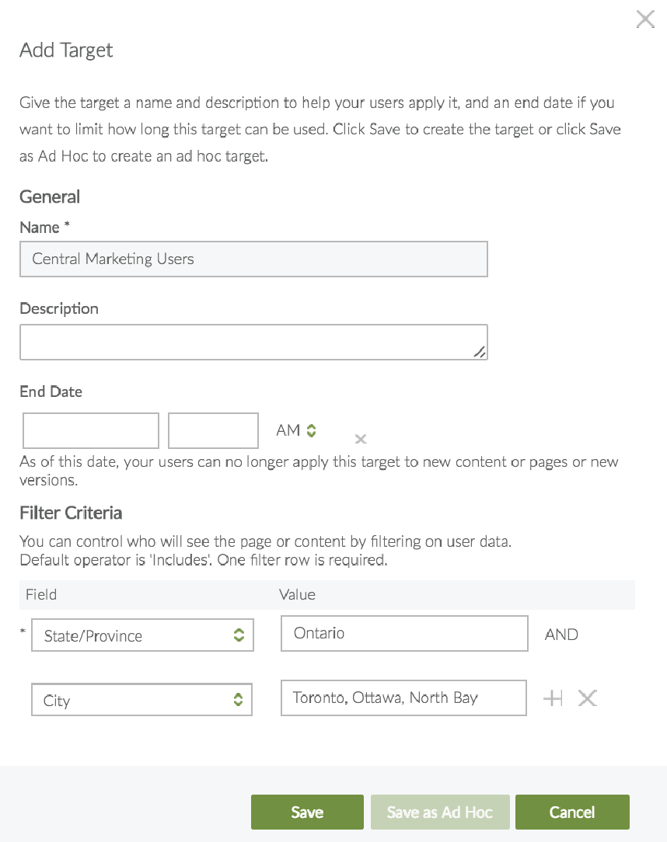Image resolution: width=667 pixels, height=842 pixels.
Task: Grab the Description box resize handle
Action: [480, 353]
